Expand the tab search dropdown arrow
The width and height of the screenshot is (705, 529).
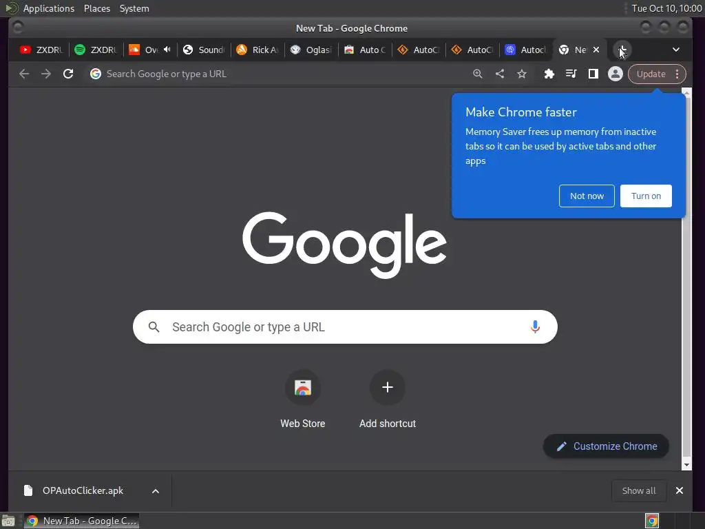(x=676, y=50)
